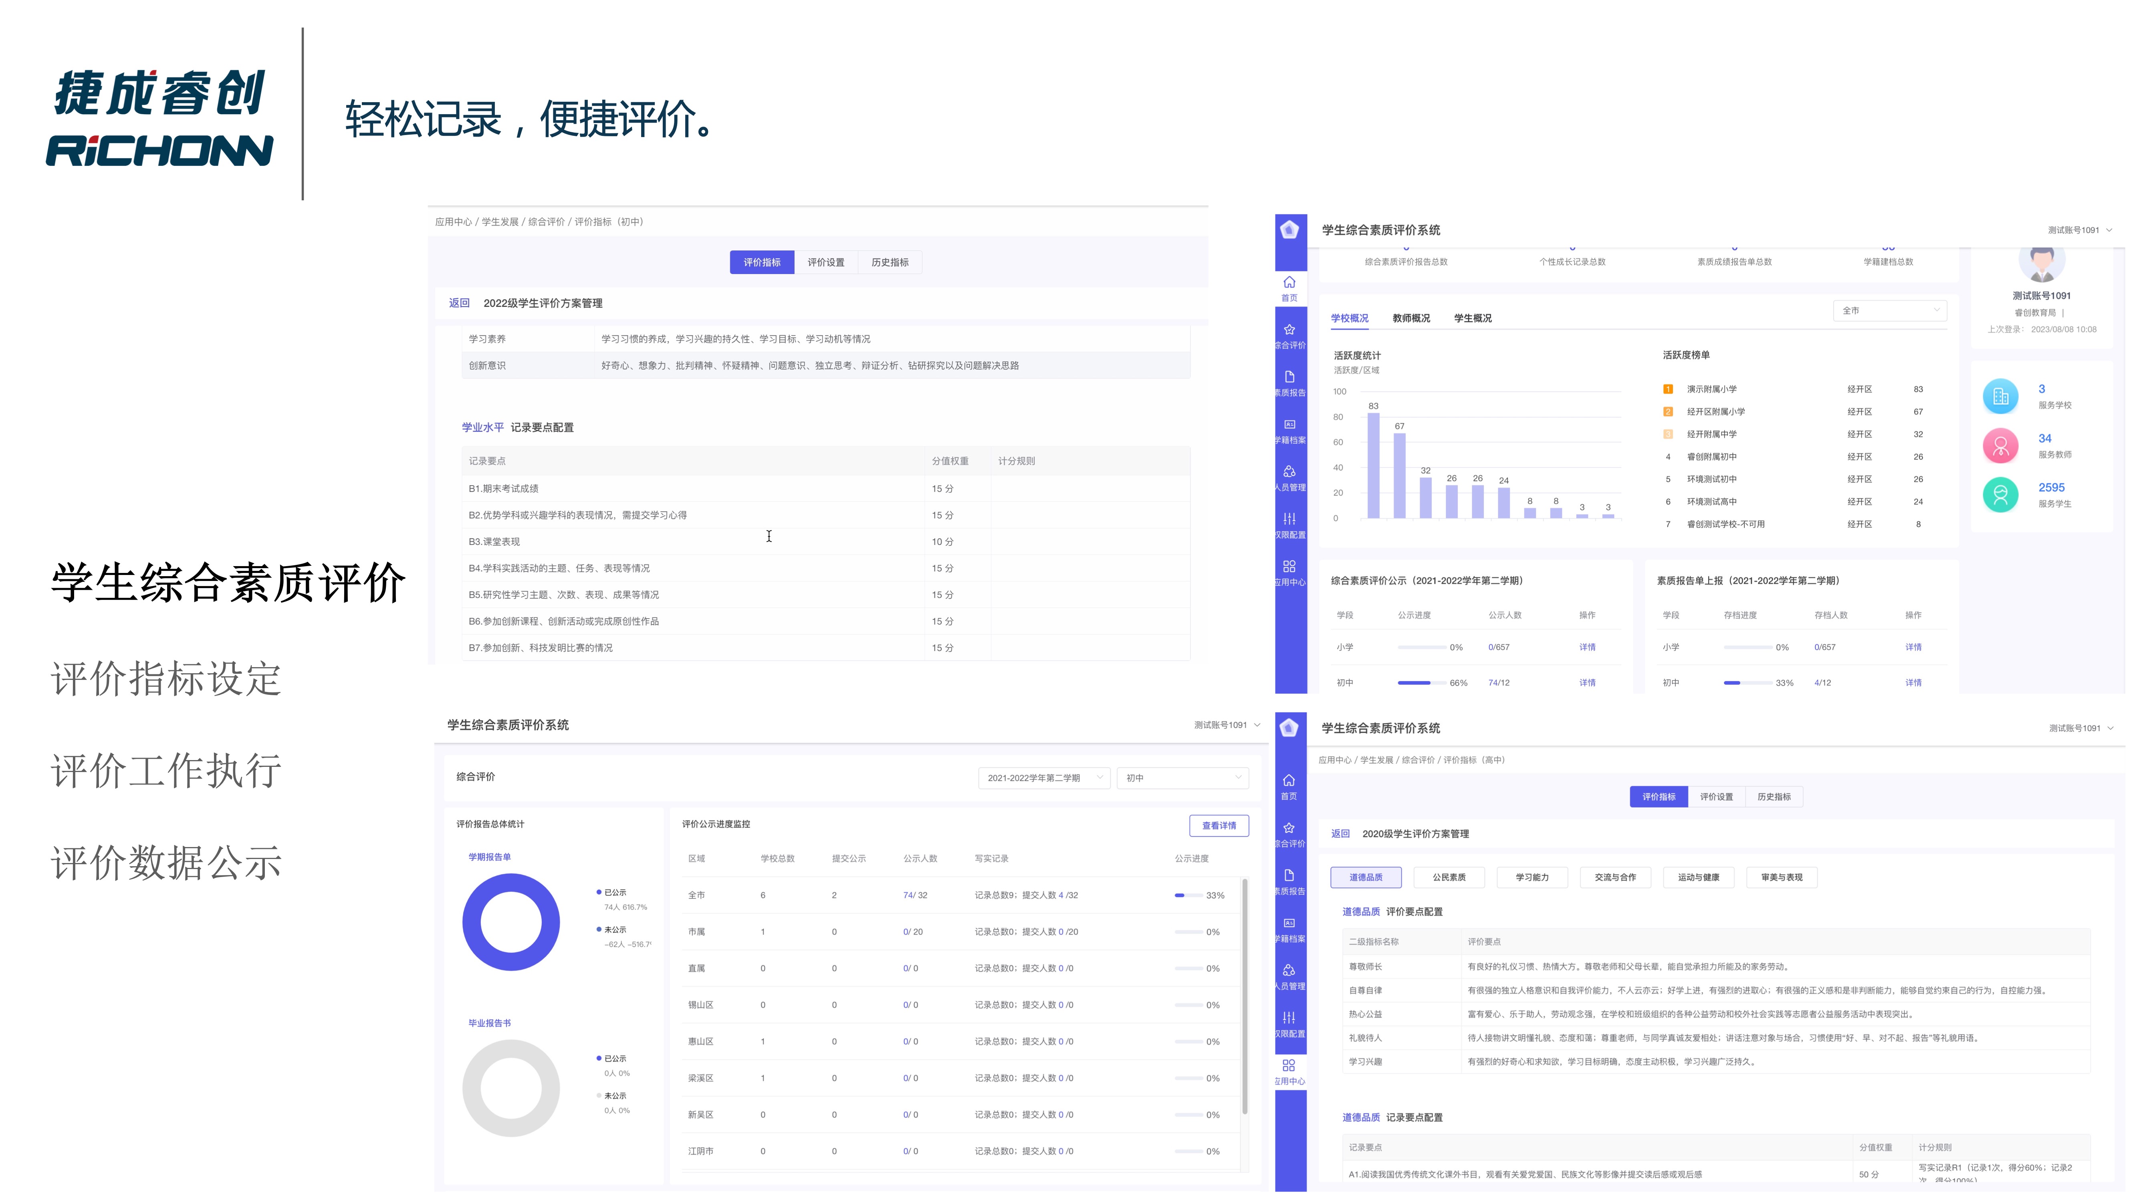The image size is (2137, 1202).
Task: Click 首页 home icon in 高中 指标 screenshot sidebar
Action: pyautogui.click(x=1288, y=780)
